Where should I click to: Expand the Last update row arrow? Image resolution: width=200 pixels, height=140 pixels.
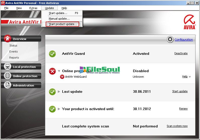click(x=59, y=91)
